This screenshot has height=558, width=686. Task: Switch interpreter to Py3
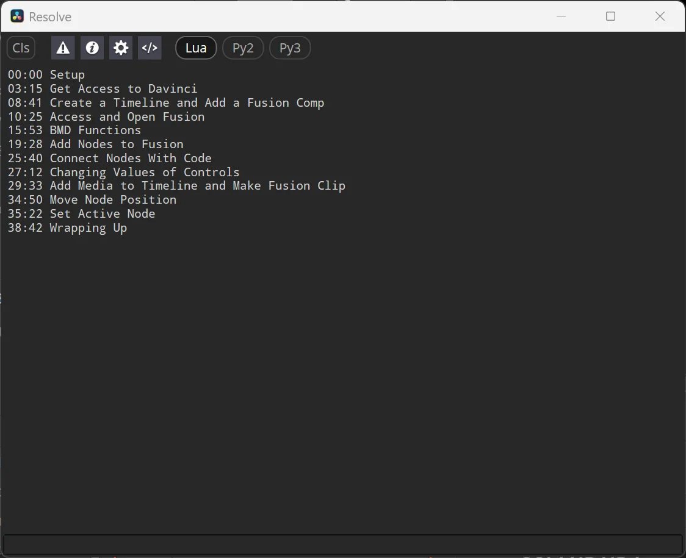pyautogui.click(x=290, y=48)
